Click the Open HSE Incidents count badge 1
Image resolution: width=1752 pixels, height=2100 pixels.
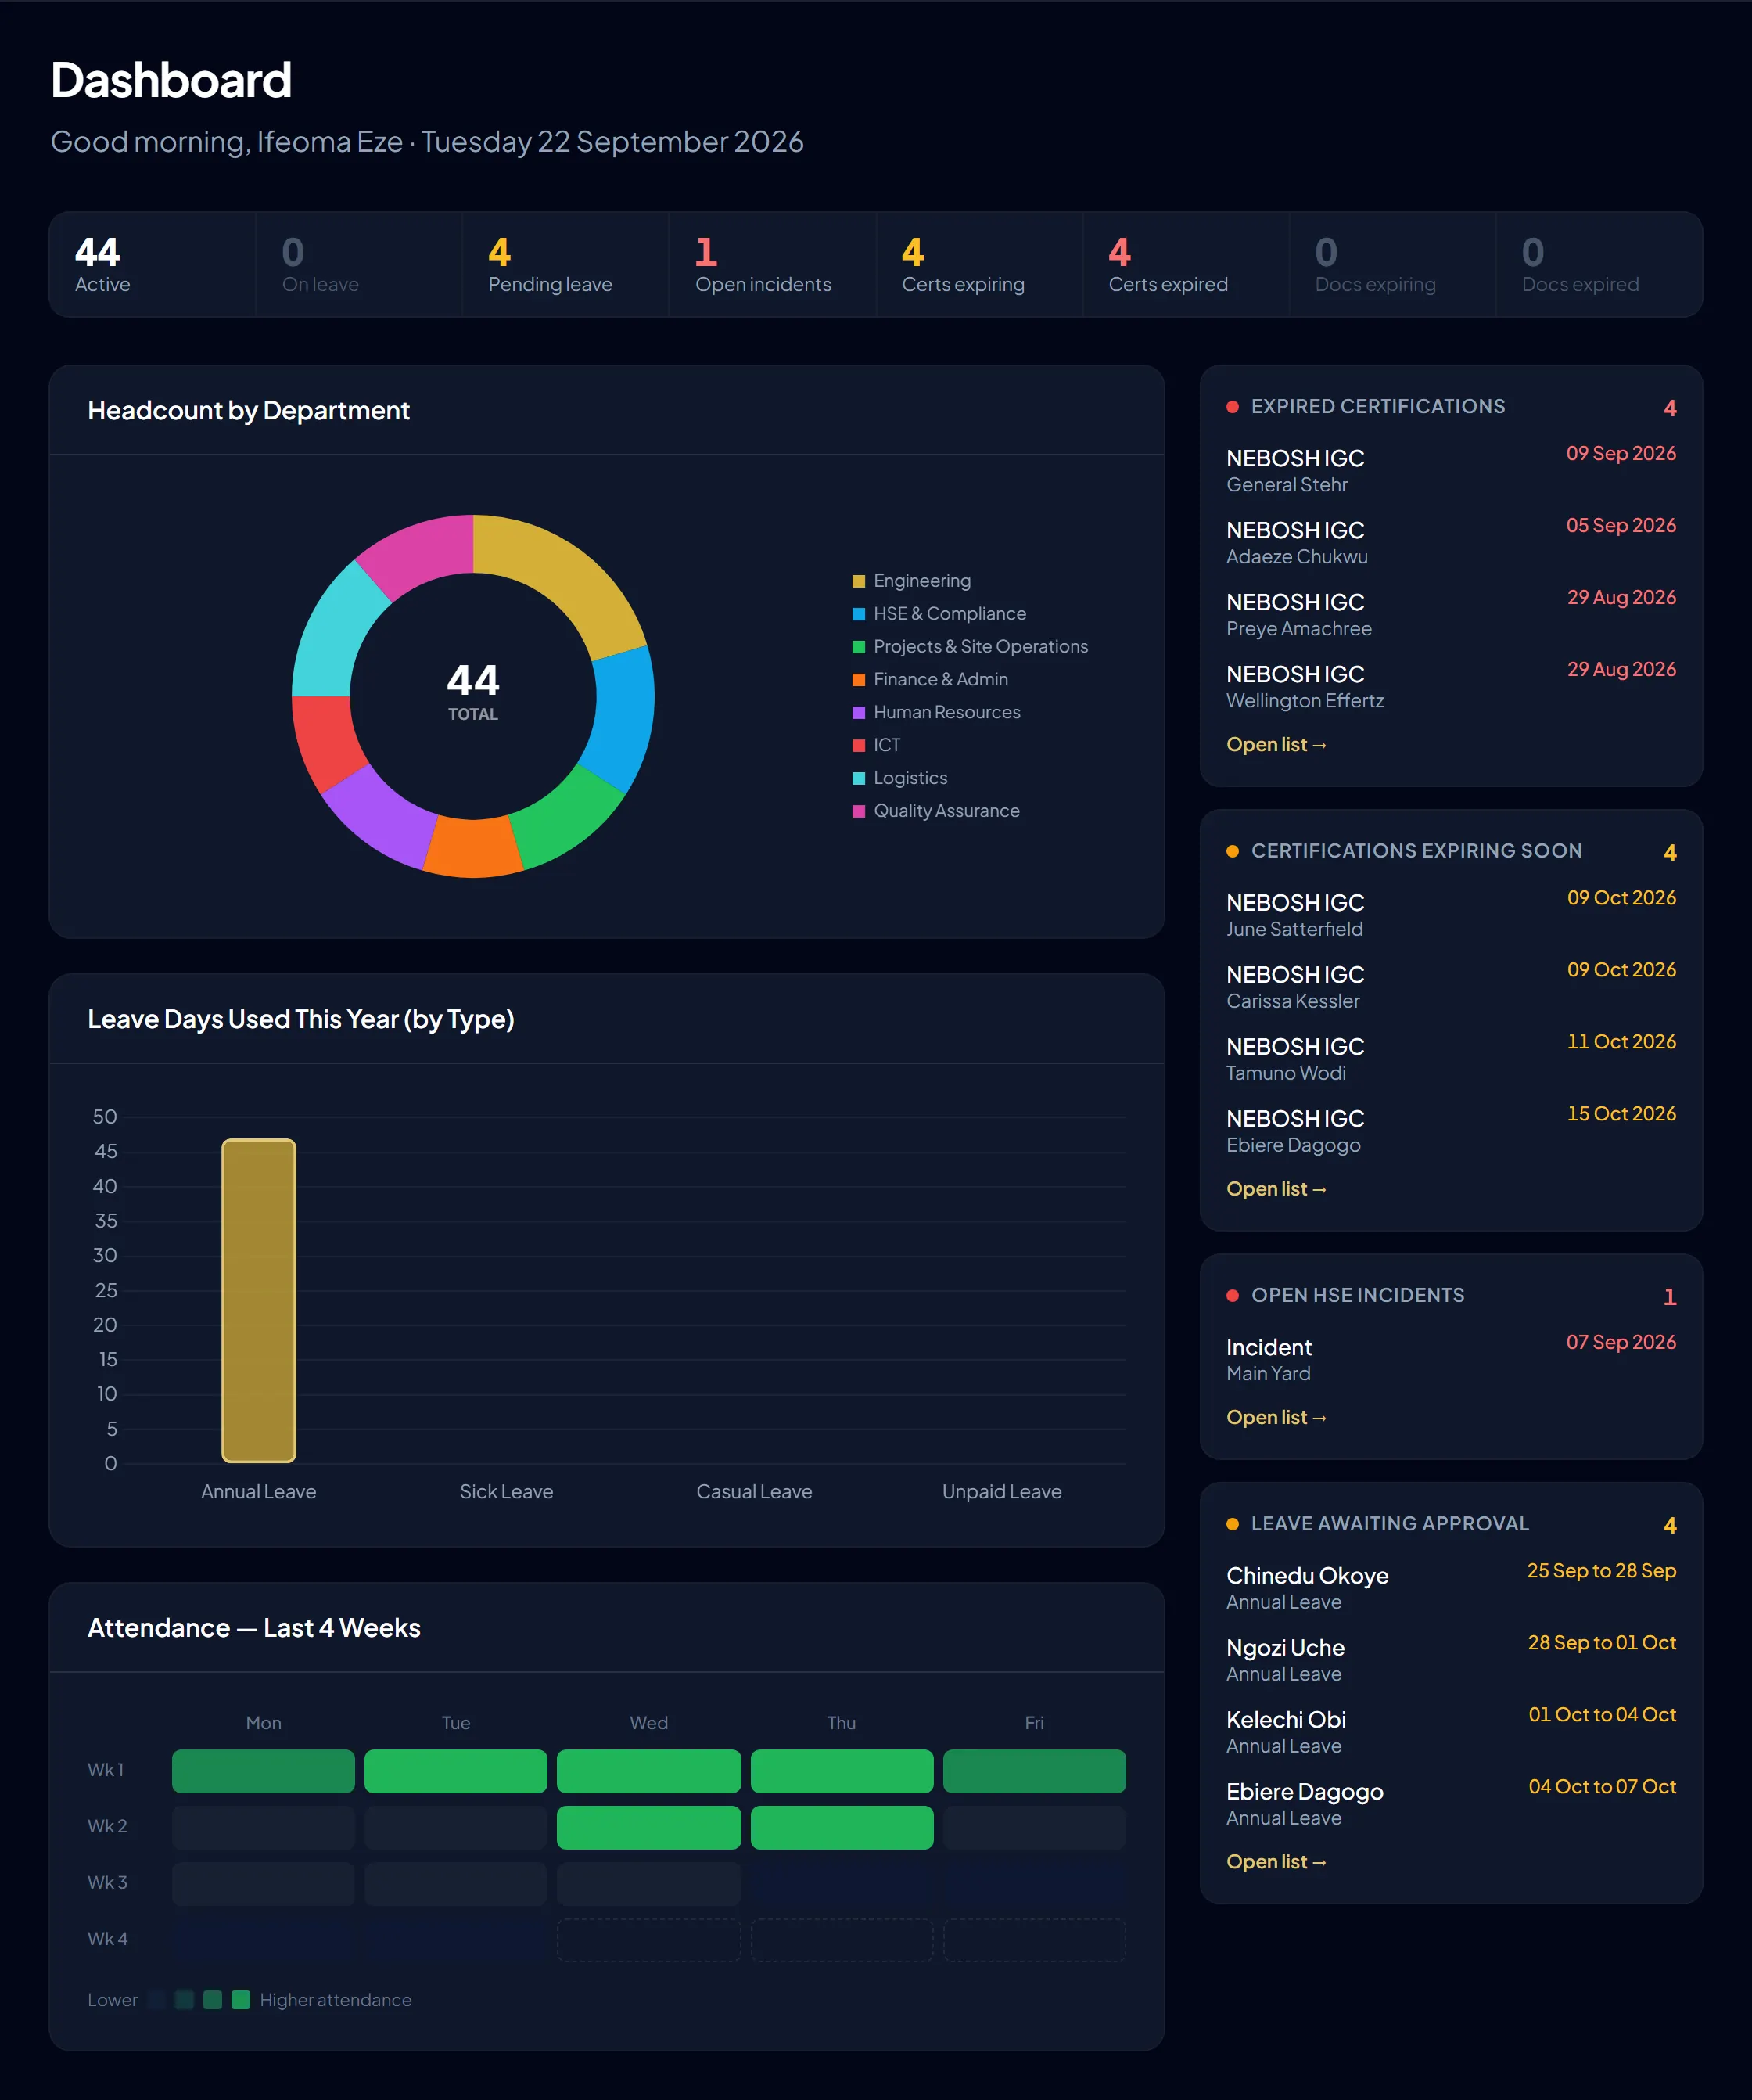(1669, 1297)
